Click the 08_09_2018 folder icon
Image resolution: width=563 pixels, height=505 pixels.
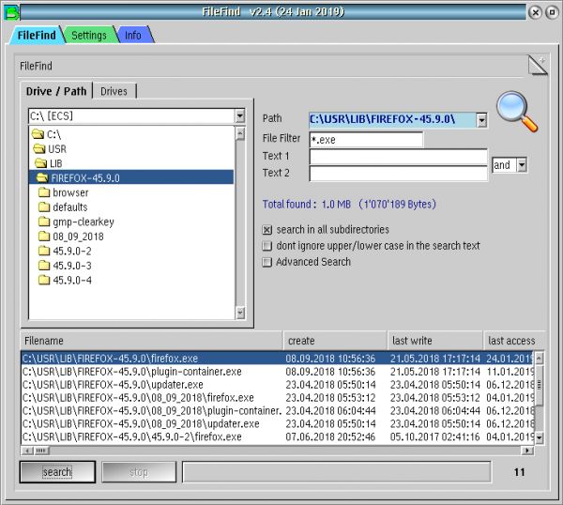point(44,237)
